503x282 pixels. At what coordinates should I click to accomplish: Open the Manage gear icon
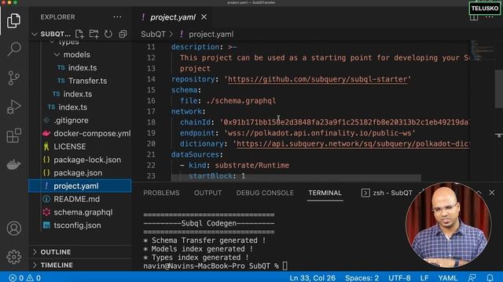pos(14,257)
